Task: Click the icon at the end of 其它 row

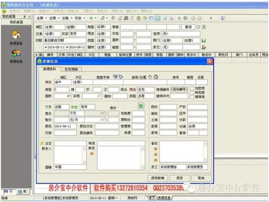Action: pos(204,47)
